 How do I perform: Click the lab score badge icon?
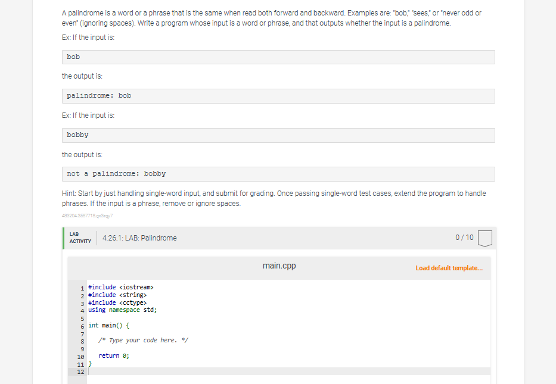(x=484, y=238)
